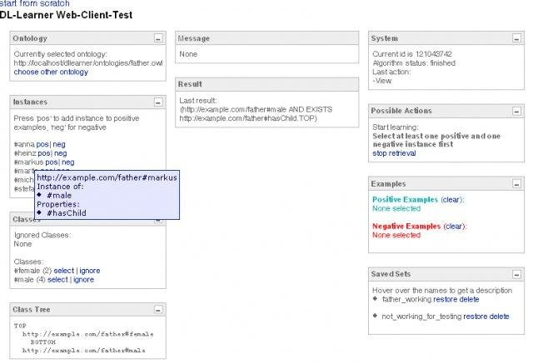
Task: Click the Result panel header
Action: click(266, 84)
